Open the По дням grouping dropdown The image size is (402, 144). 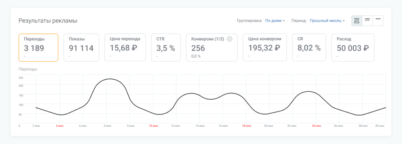(x=275, y=21)
